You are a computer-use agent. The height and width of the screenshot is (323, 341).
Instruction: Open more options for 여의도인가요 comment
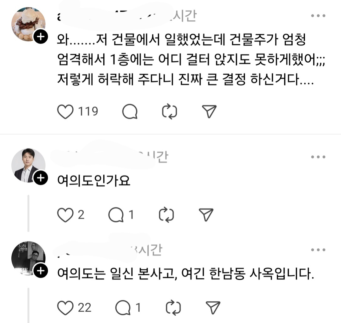coord(318,157)
